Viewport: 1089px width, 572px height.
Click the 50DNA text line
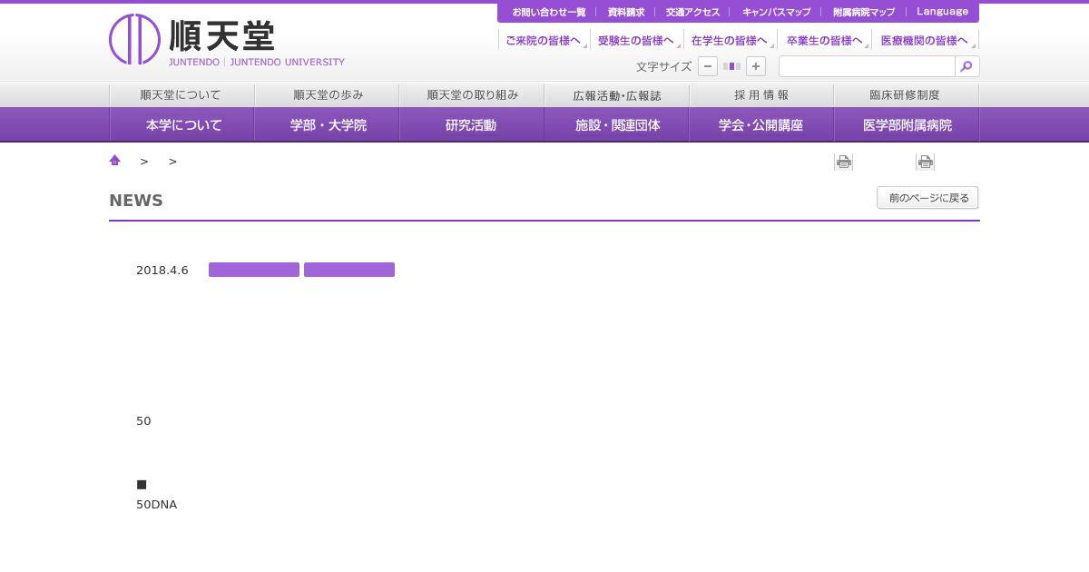(157, 504)
